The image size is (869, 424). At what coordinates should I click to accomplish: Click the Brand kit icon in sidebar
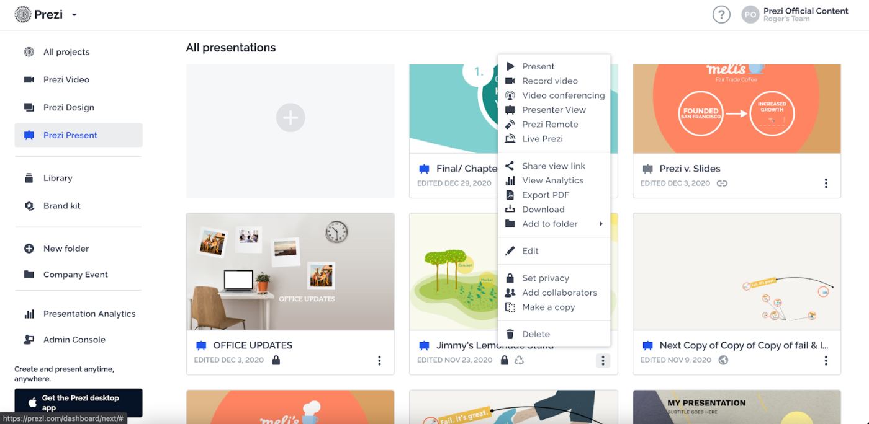pyautogui.click(x=29, y=206)
